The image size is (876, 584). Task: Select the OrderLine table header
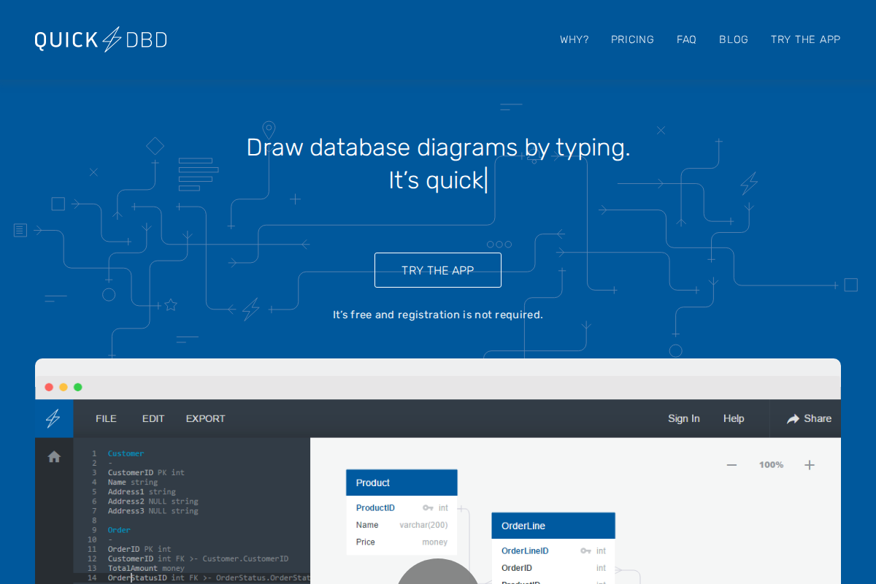(553, 526)
